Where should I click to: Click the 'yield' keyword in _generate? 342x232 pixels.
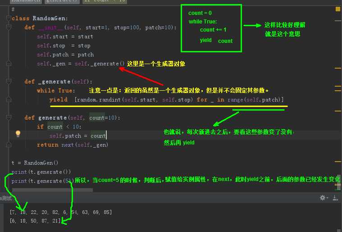click(x=58, y=100)
